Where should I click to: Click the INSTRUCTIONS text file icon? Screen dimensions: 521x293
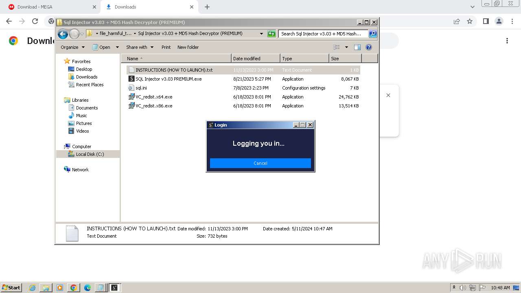point(131,70)
